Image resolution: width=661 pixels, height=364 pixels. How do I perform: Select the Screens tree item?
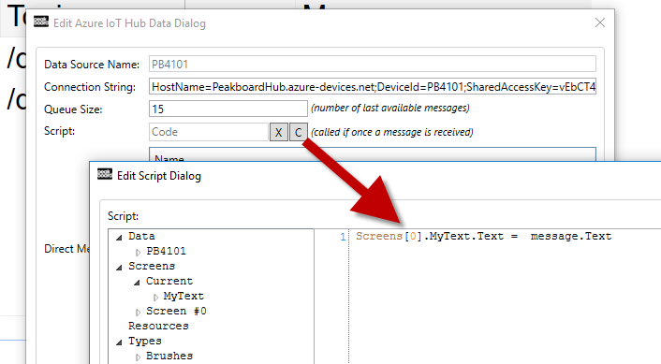[152, 266]
